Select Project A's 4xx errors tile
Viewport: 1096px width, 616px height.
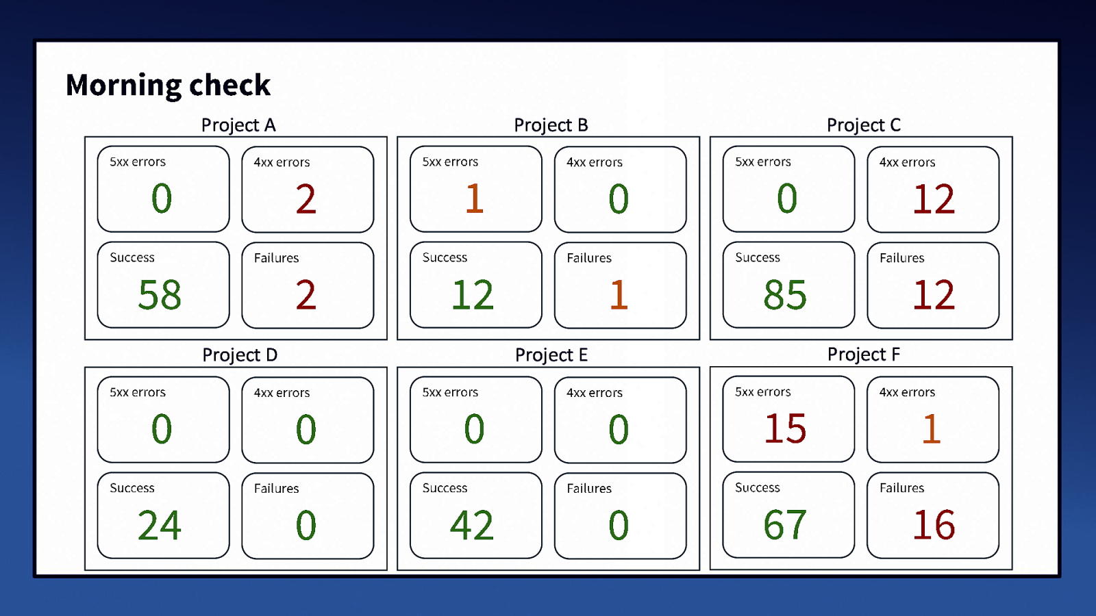coord(308,190)
